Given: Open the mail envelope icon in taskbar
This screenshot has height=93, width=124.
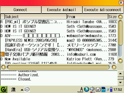Looking at the screenshot, I should [x=27, y=90].
